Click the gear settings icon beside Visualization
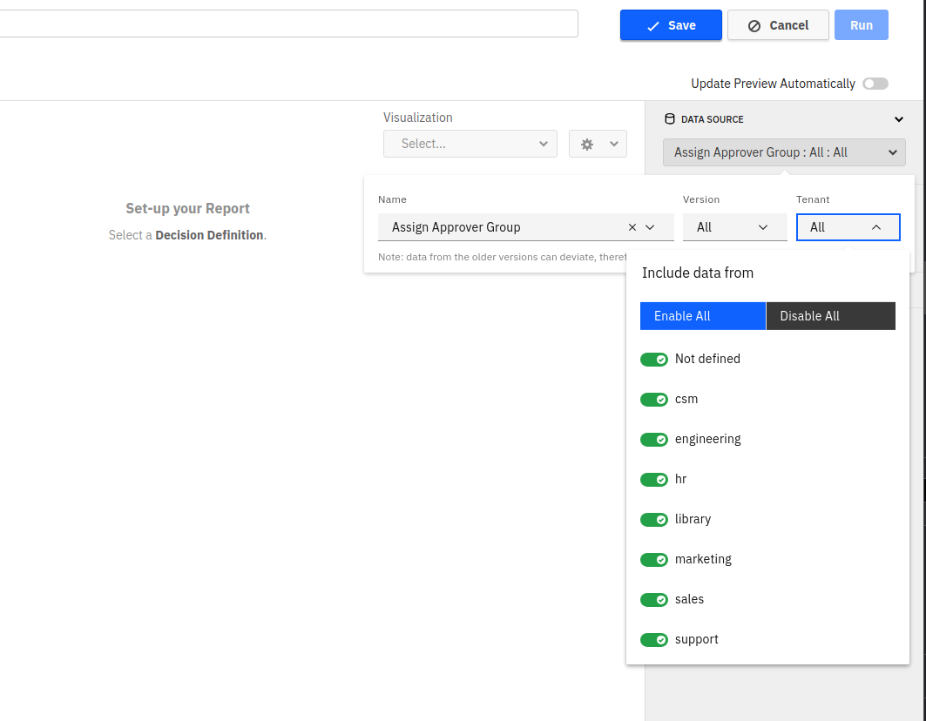Image resolution: width=926 pixels, height=721 pixels. point(588,145)
